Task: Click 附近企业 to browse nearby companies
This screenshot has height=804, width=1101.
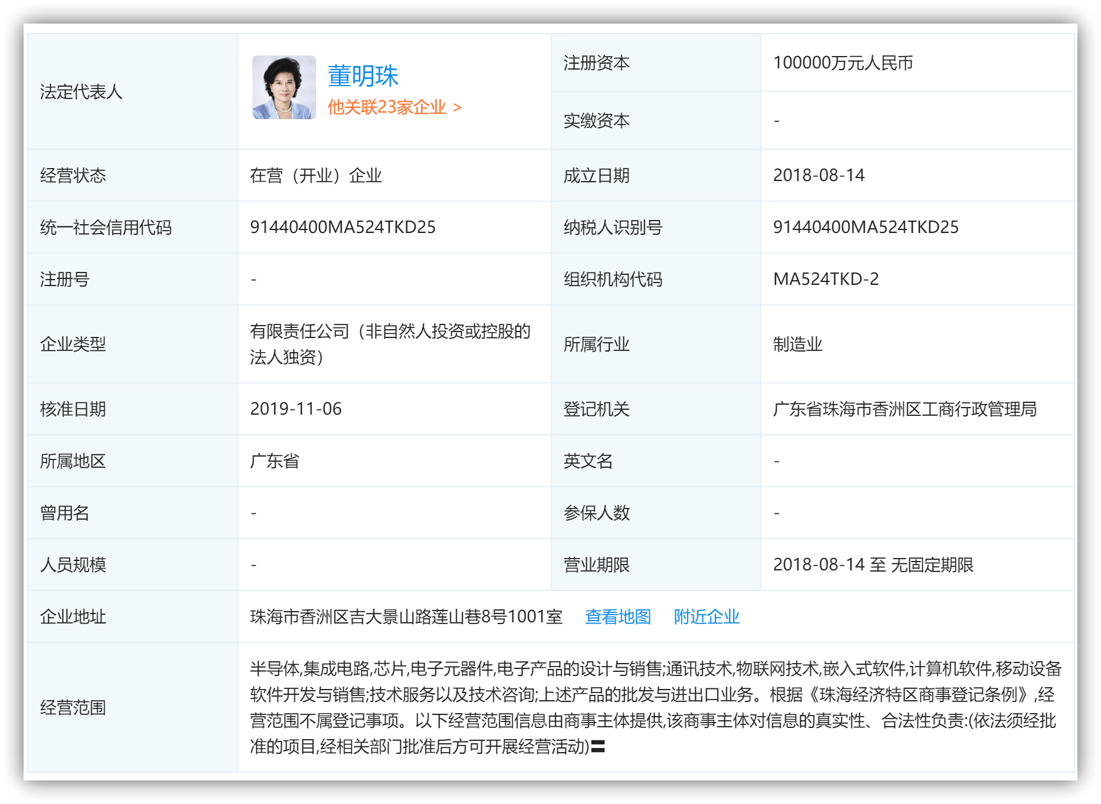Action: pyautogui.click(x=706, y=617)
